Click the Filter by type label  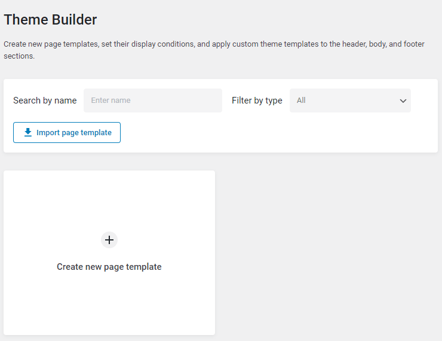pos(257,101)
